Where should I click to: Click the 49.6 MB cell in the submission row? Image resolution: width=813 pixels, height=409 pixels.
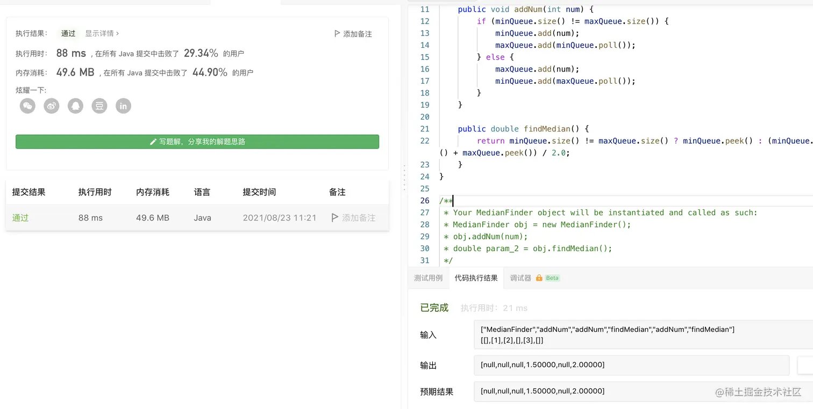click(153, 218)
